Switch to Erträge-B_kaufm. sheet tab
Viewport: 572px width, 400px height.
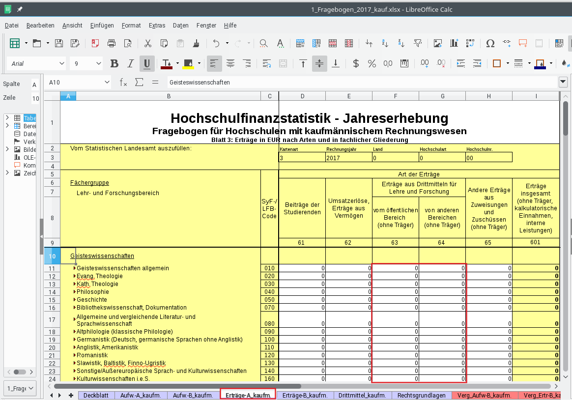[305, 395]
